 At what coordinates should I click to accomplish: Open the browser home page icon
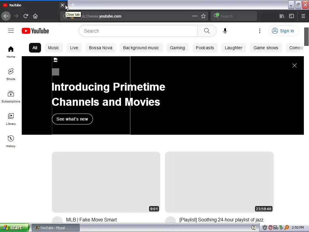click(x=35, y=16)
